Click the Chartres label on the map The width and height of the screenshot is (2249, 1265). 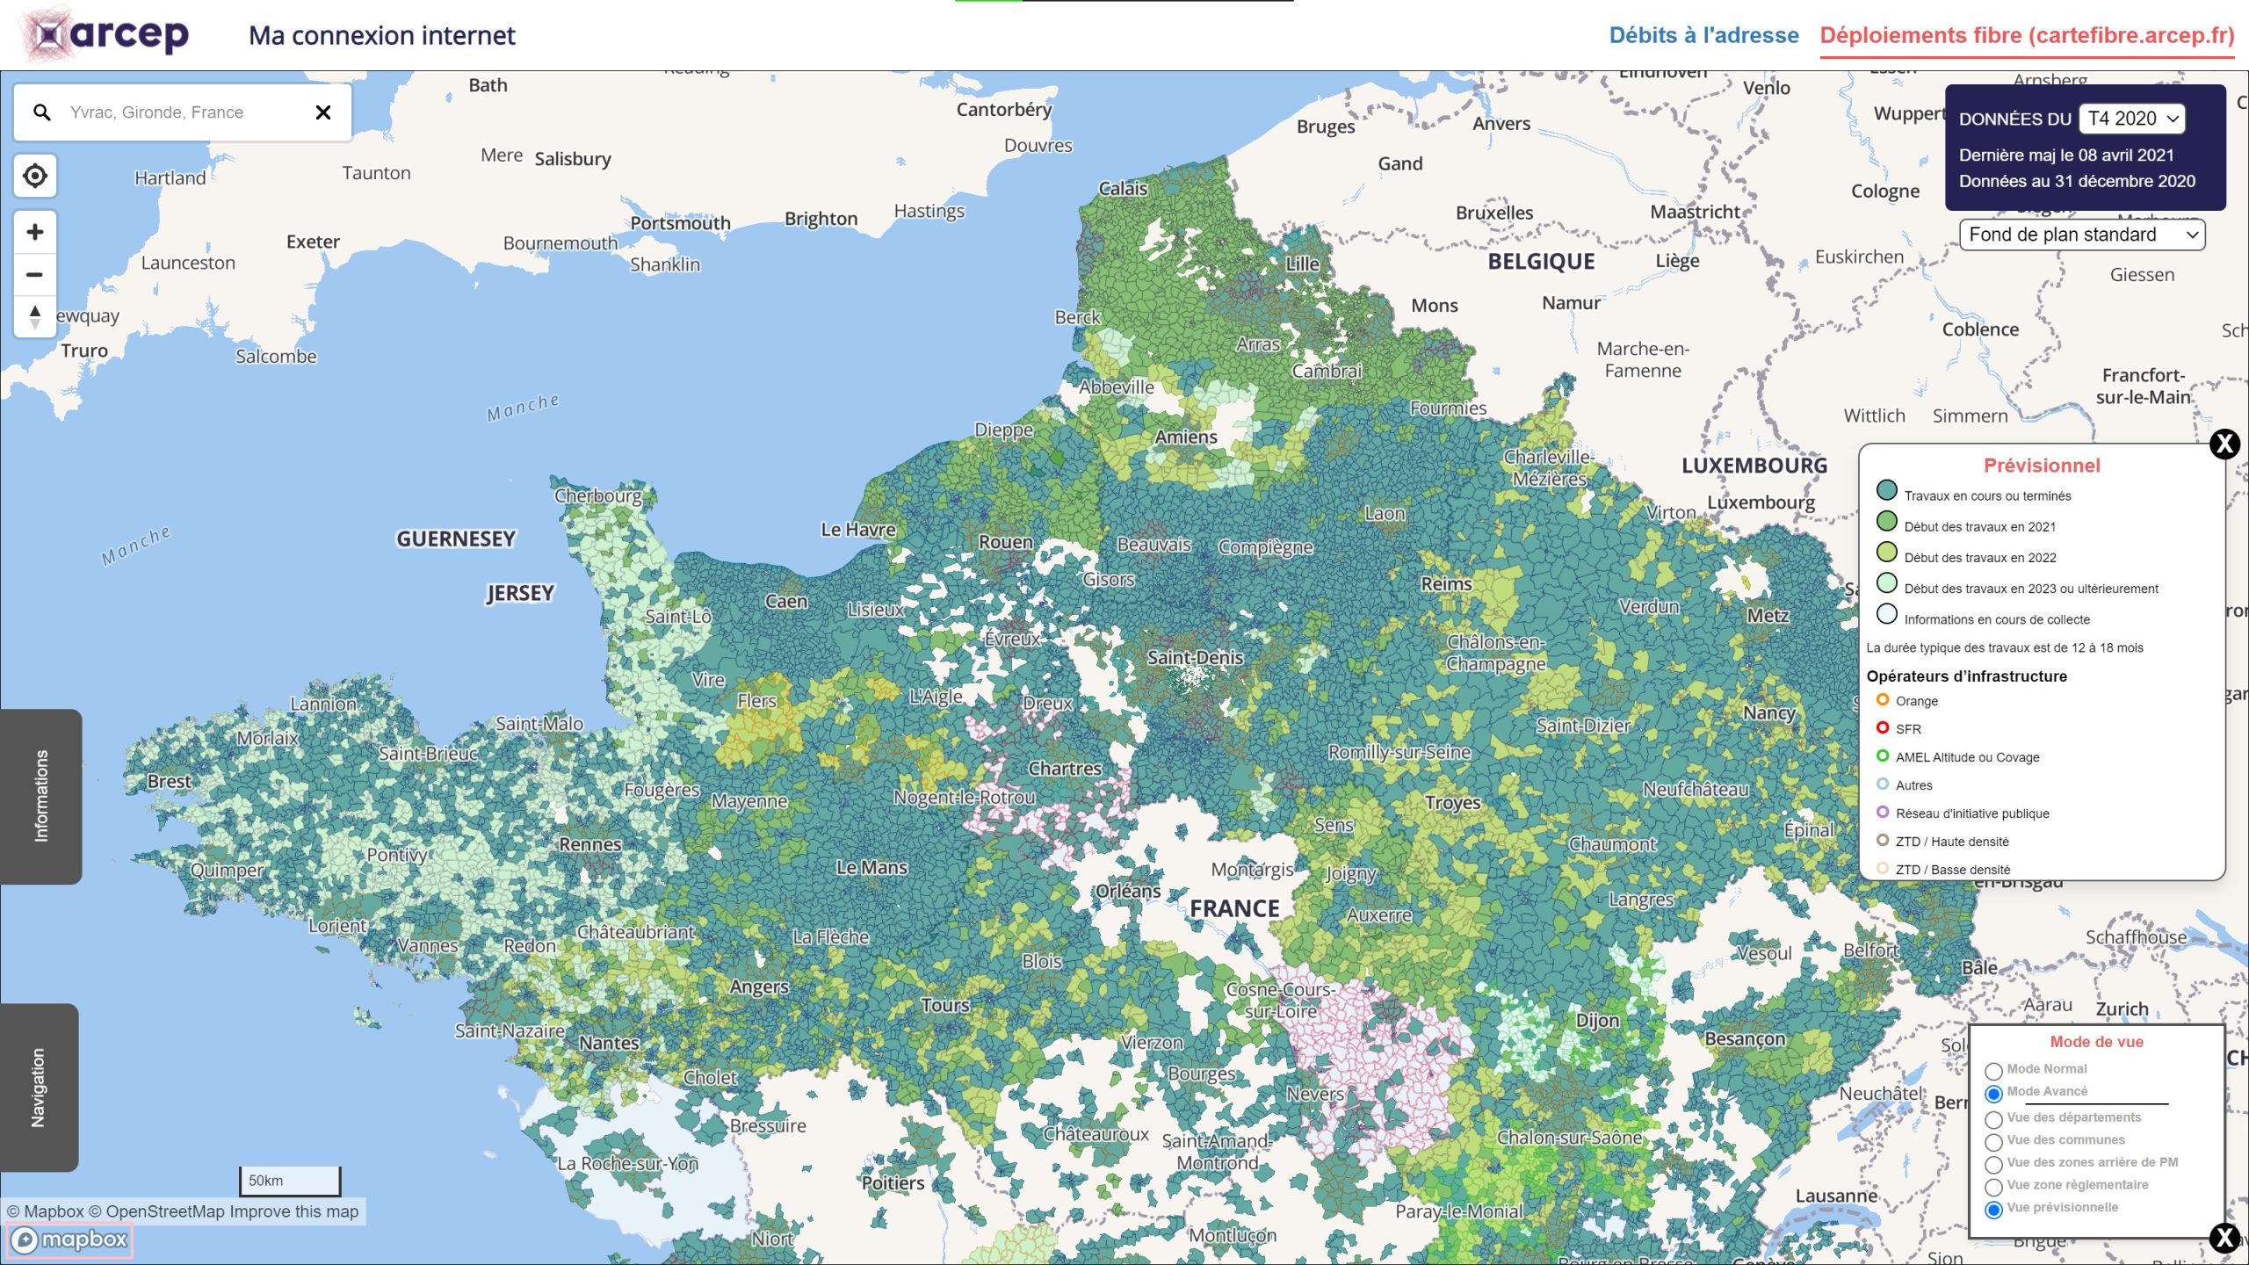(x=1065, y=769)
